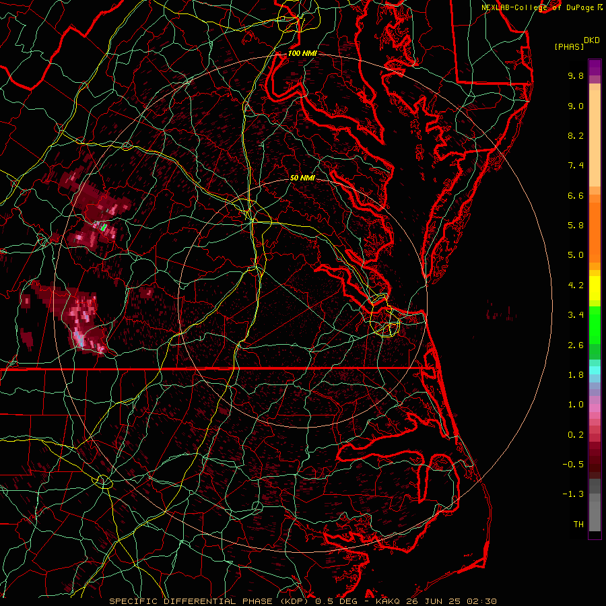Select the 9.8 value on the color scale
This screenshot has width=606, height=606.
576,75
